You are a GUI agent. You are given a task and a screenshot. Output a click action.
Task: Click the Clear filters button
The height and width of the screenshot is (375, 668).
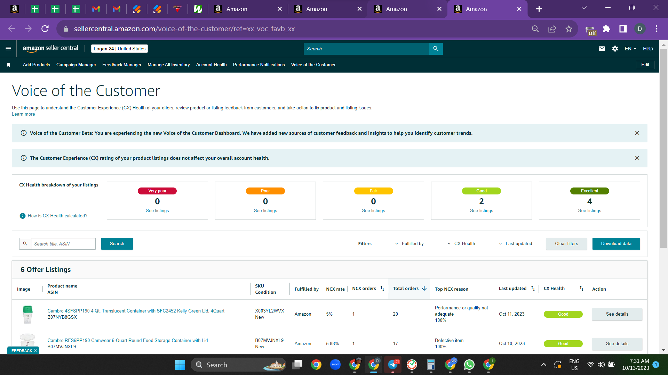[566, 244]
